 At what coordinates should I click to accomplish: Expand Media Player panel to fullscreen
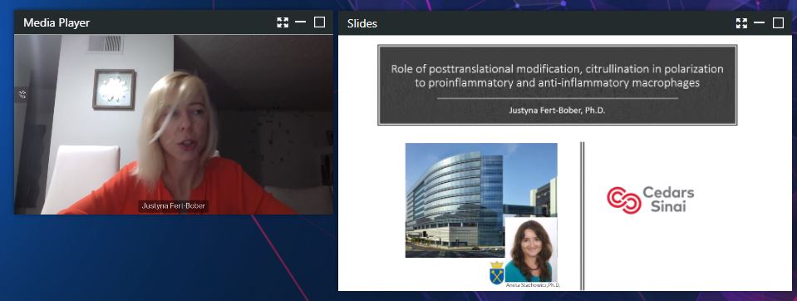click(x=283, y=22)
